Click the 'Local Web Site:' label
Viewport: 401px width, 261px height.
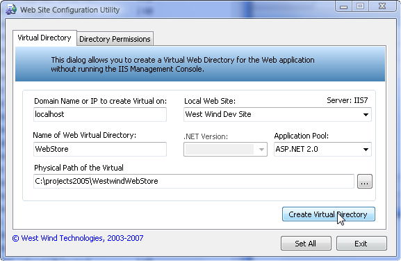[x=210, y=101]
